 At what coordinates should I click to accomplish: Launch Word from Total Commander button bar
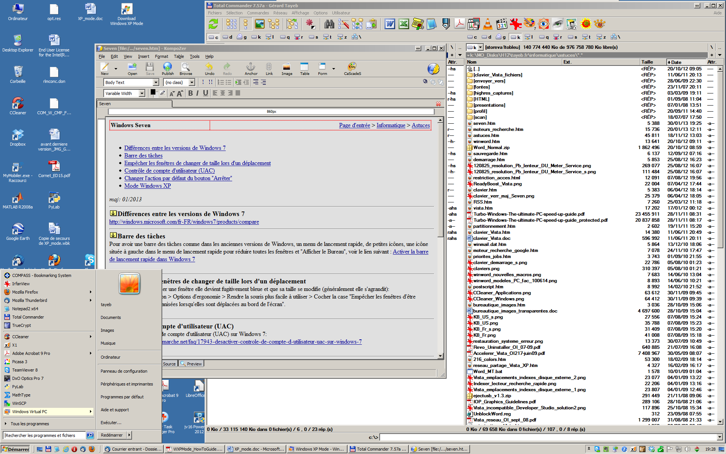click(390, 24)
